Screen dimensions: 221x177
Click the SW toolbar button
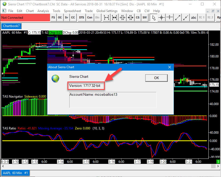pos(144,18)
